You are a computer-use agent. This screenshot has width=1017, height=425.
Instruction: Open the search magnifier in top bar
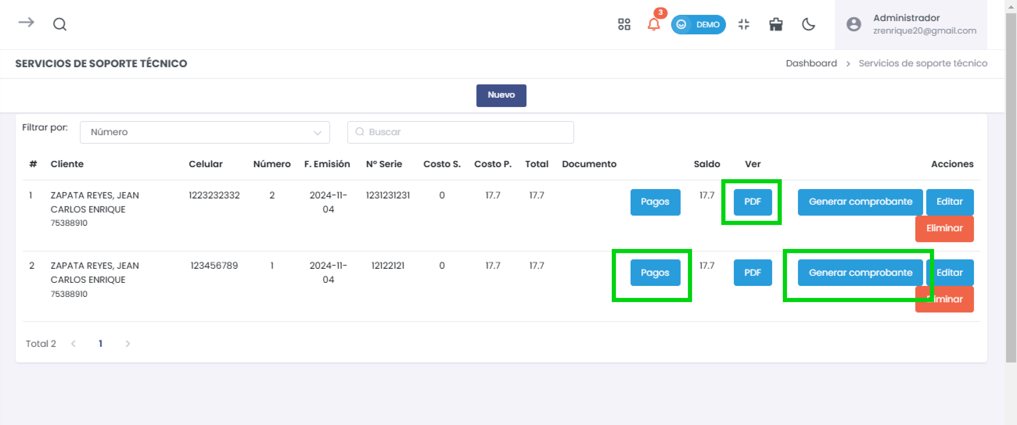coord(60,24)
